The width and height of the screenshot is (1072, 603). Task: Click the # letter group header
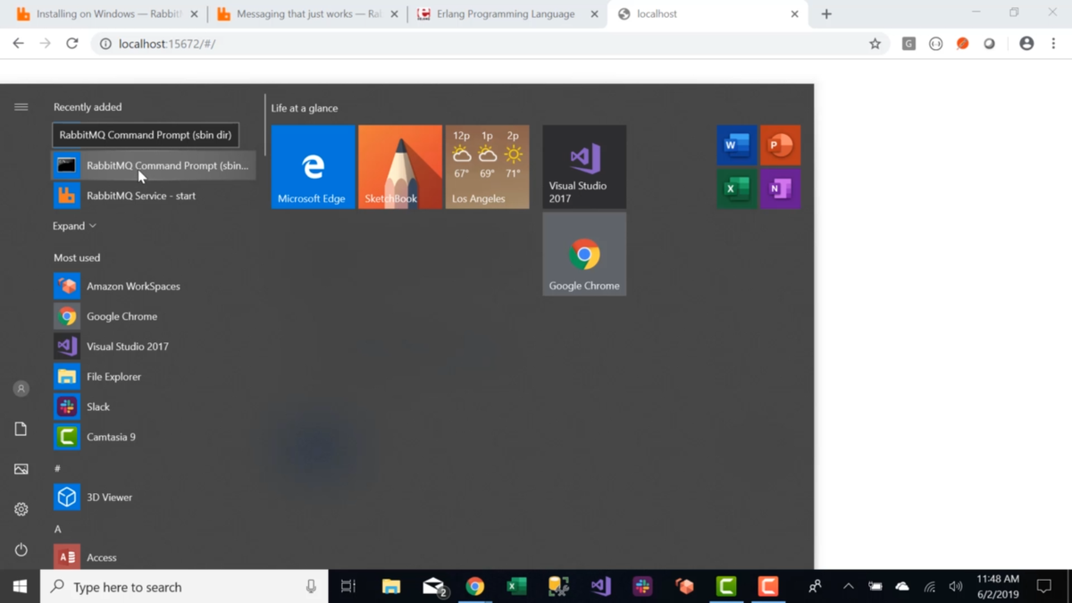(x=57, y=468)
